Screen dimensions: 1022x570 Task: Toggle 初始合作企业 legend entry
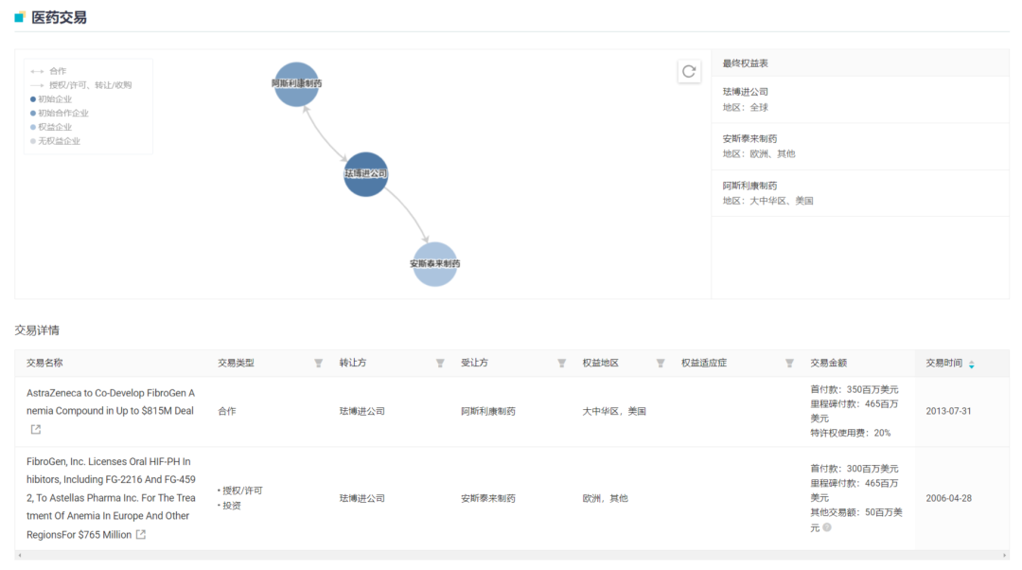point(60,113)
